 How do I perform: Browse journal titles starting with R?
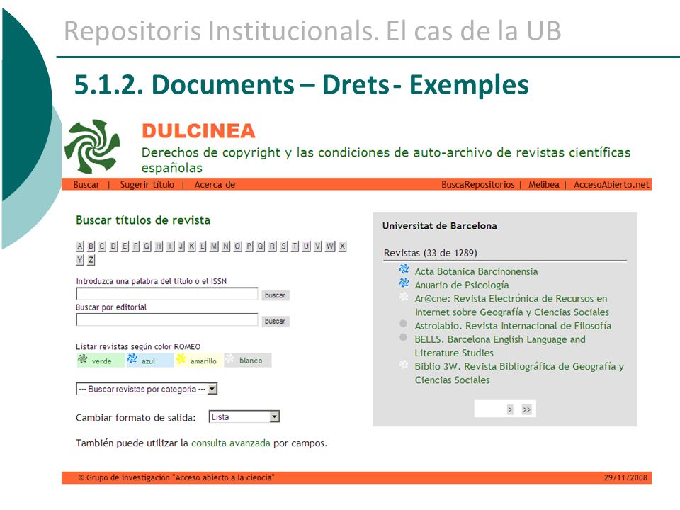pos(272,246)
